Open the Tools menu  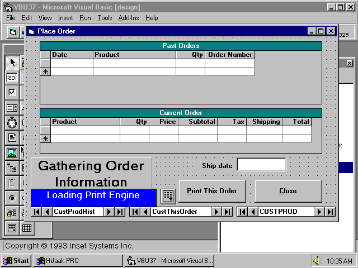104,18
